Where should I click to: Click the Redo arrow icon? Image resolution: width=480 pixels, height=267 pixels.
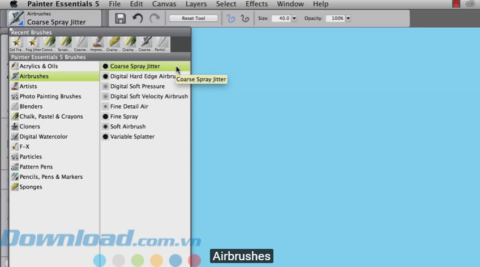(x=155, y=18)
